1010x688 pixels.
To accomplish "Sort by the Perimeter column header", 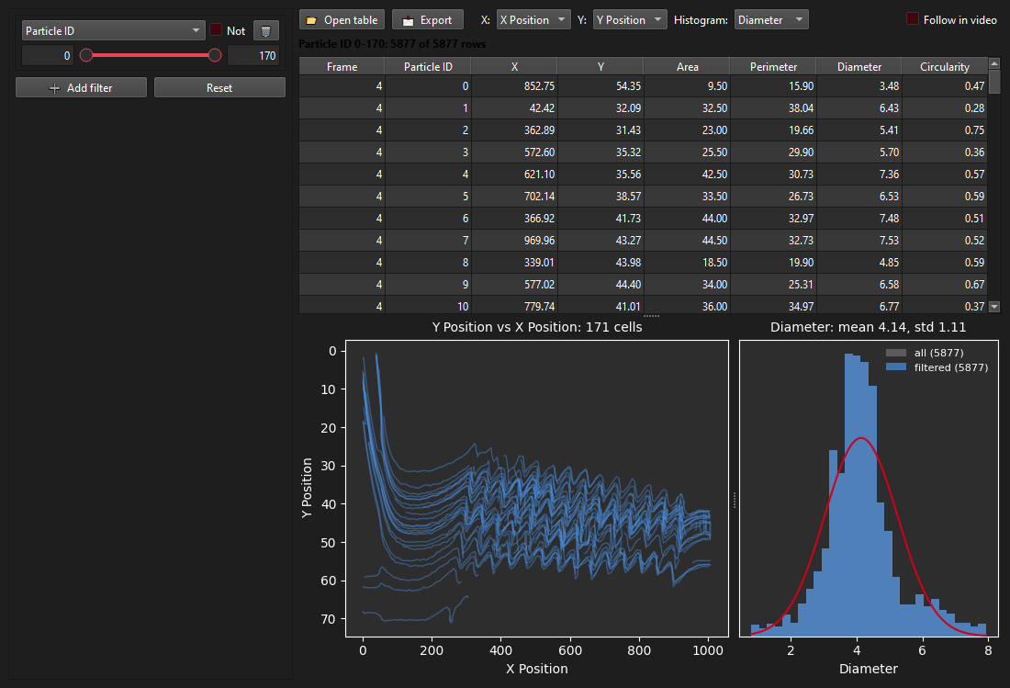I will (x=774, y=66).
